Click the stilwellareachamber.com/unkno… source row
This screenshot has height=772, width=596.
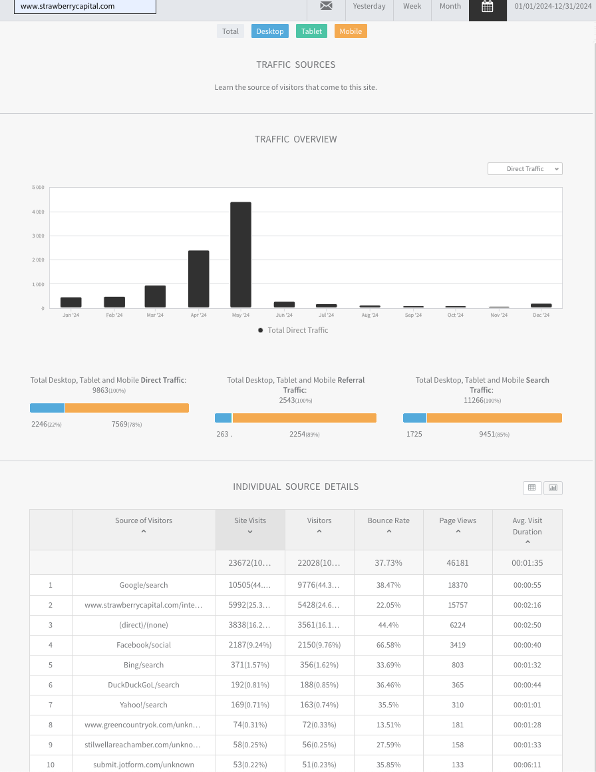click(x=296, y=745)
